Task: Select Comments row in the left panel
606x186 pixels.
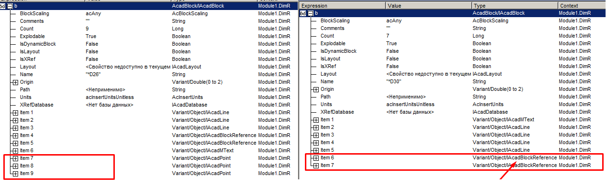Action: (149, 21)
